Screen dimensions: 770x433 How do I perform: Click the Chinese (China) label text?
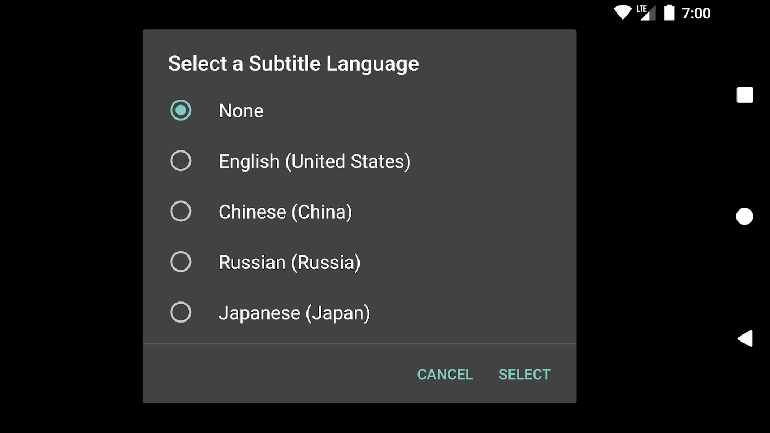pos(285,212)
